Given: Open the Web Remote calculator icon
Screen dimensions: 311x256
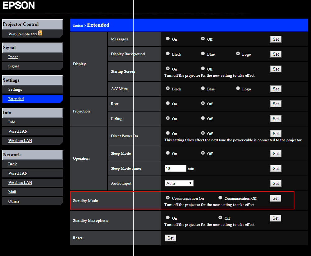Looking at the screenshot, I should (x=40, y=33).
